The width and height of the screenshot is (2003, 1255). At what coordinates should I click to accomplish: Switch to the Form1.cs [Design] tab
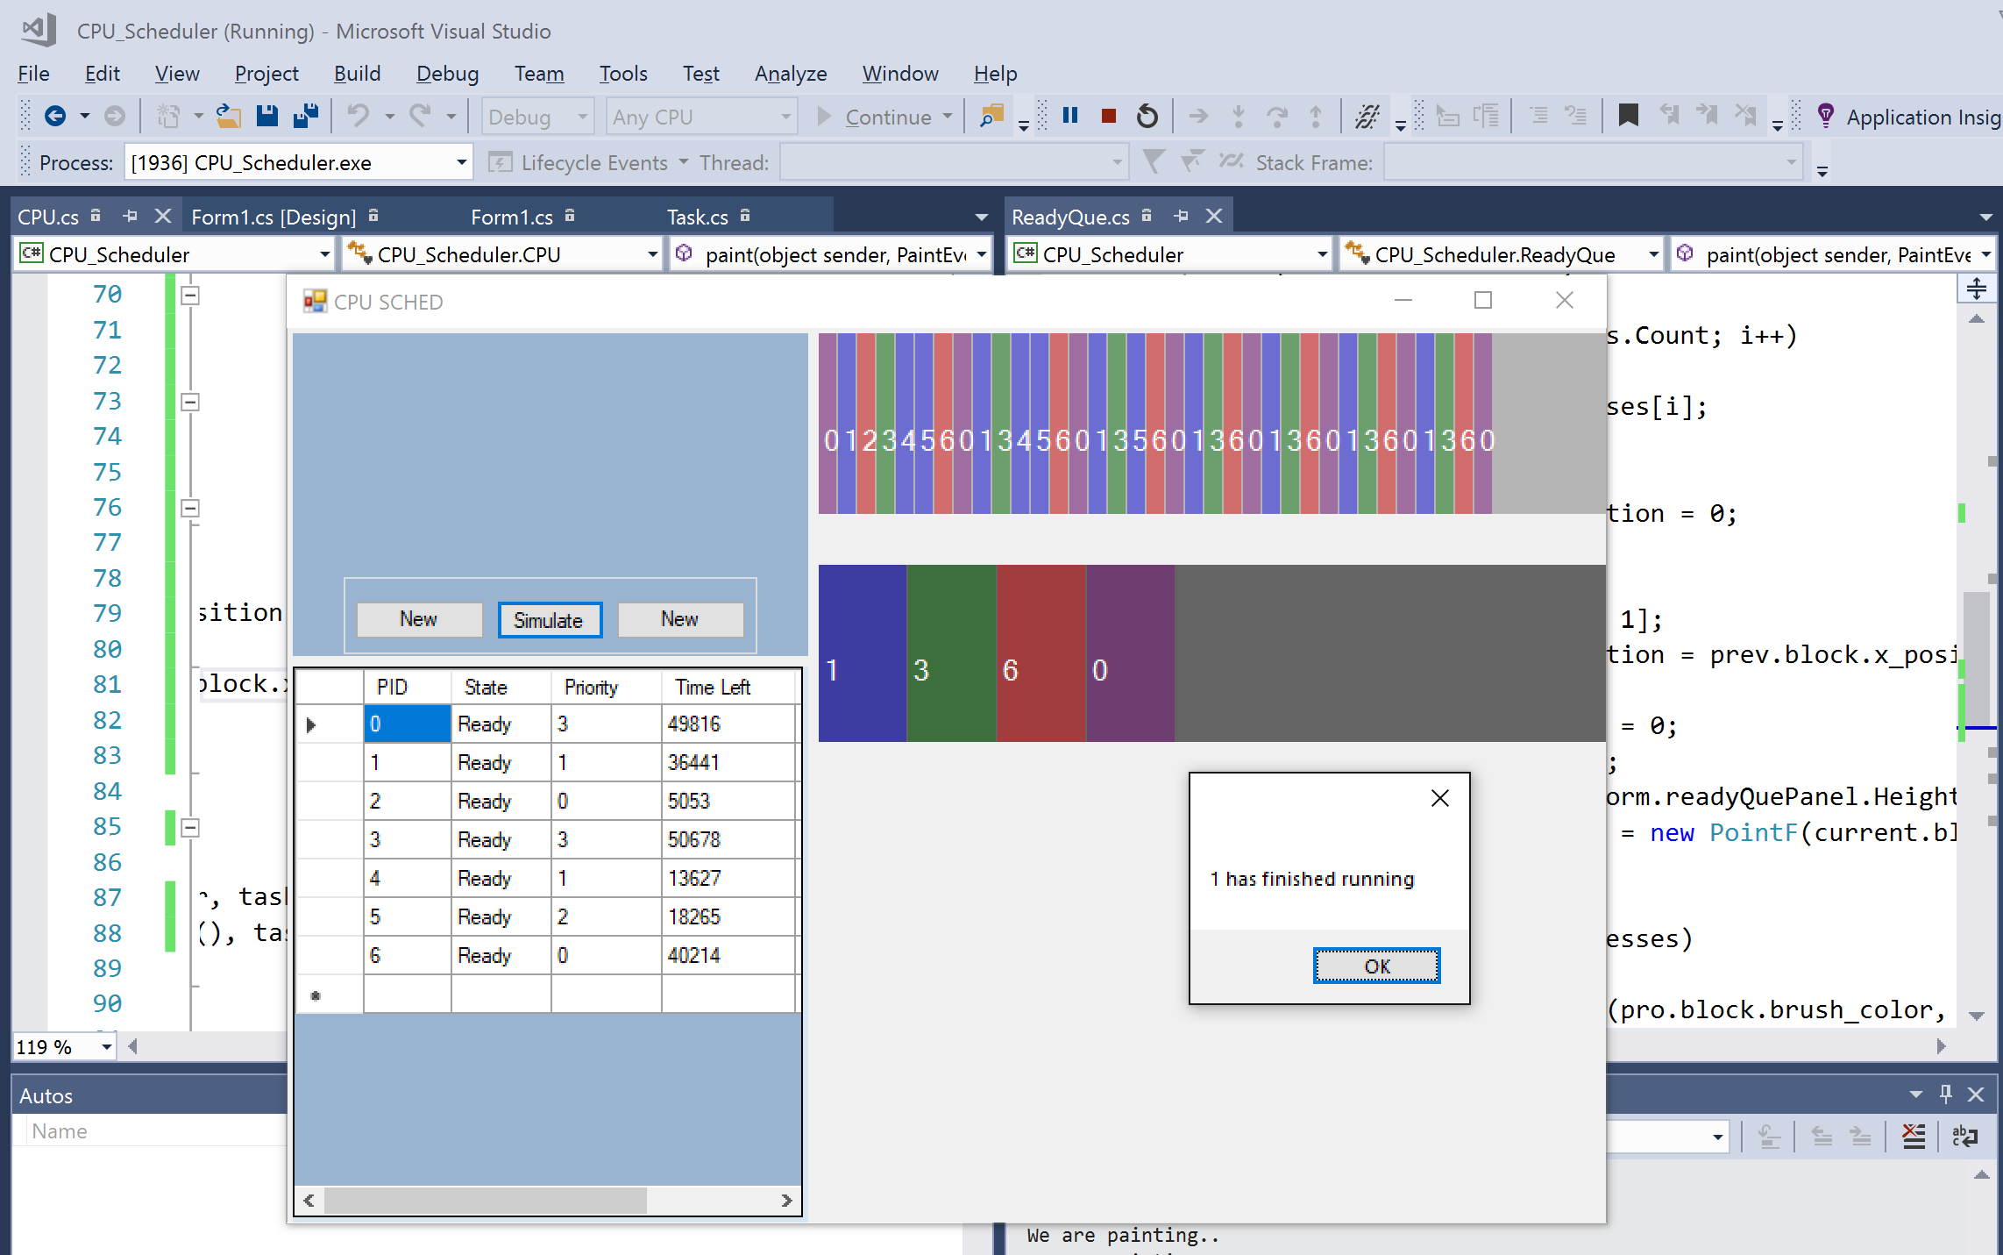point(273,217)
